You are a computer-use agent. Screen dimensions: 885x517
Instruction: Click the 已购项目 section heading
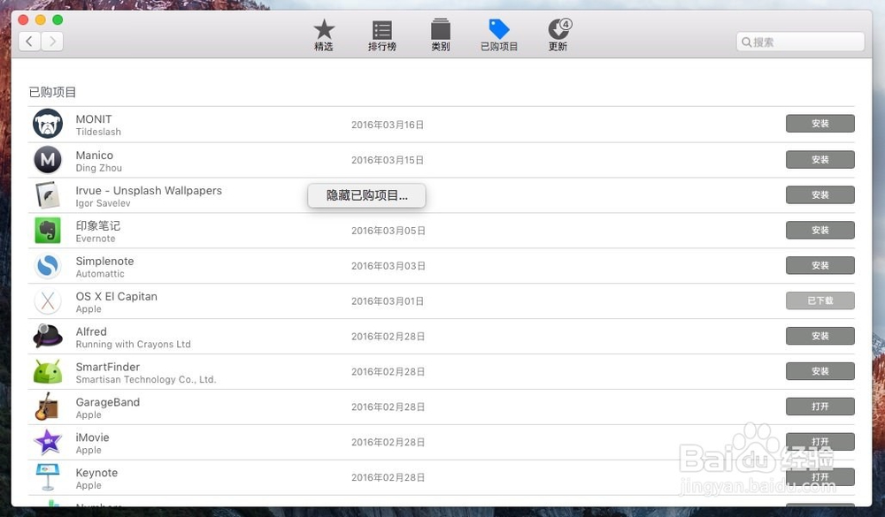point(52,92)
